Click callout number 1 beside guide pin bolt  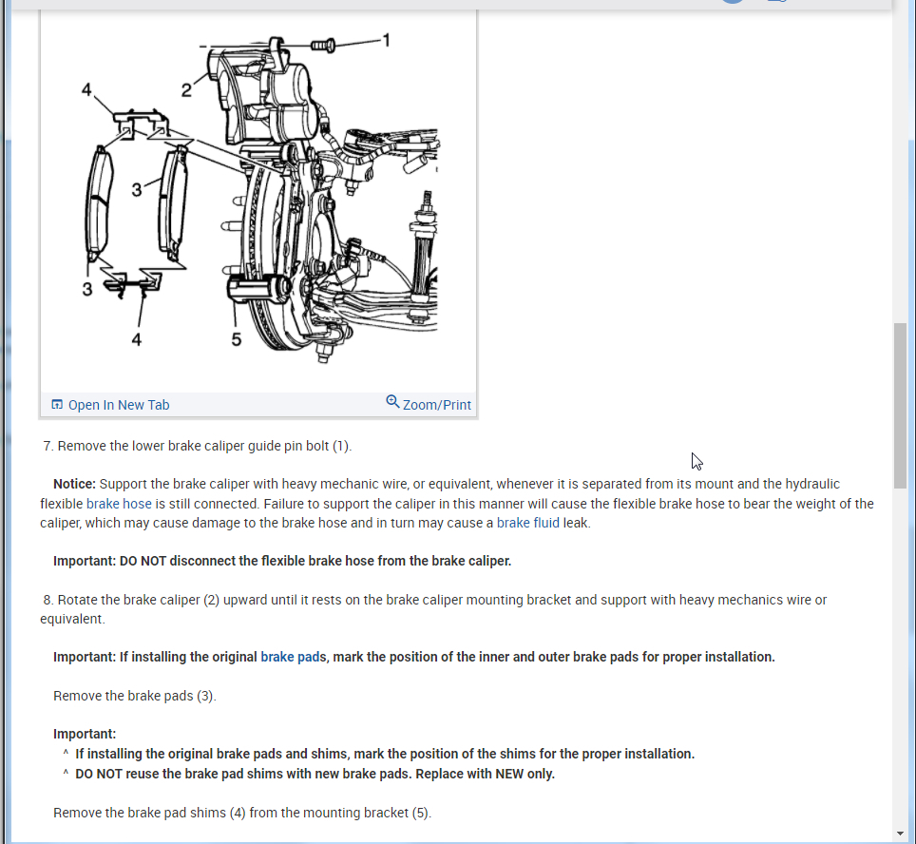386,40
